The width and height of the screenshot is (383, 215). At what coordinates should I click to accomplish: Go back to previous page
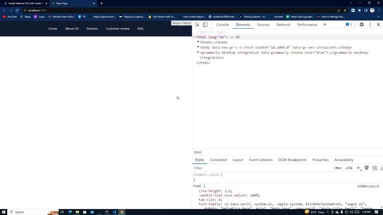(4, 11)
